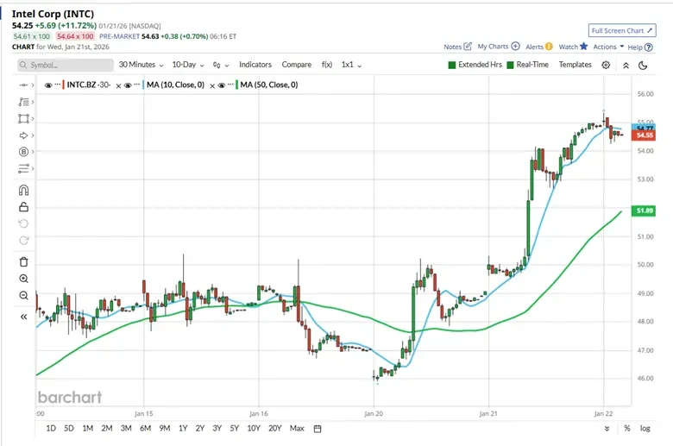Open the candlestick chart type dropdown
The image size is (673, 446).
coord(221,65)
